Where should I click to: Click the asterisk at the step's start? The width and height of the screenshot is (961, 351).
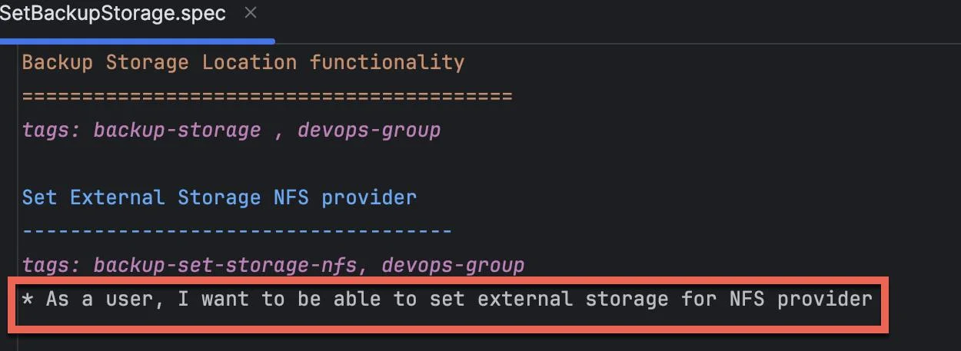[28, 300]
